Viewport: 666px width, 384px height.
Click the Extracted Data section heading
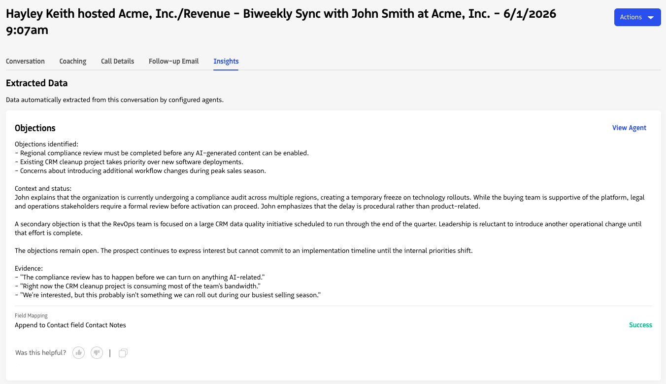point(36,83)
